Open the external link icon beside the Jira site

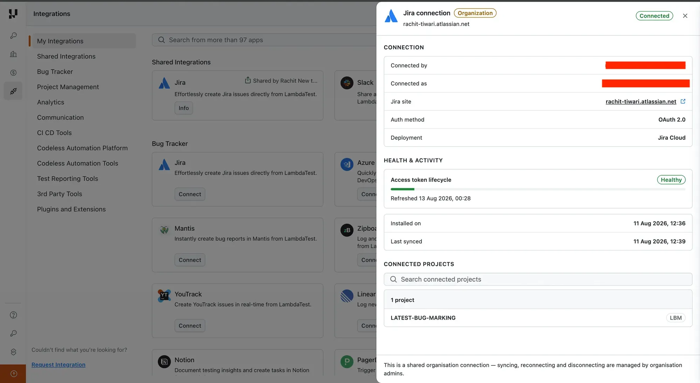[x=683, y=101]
